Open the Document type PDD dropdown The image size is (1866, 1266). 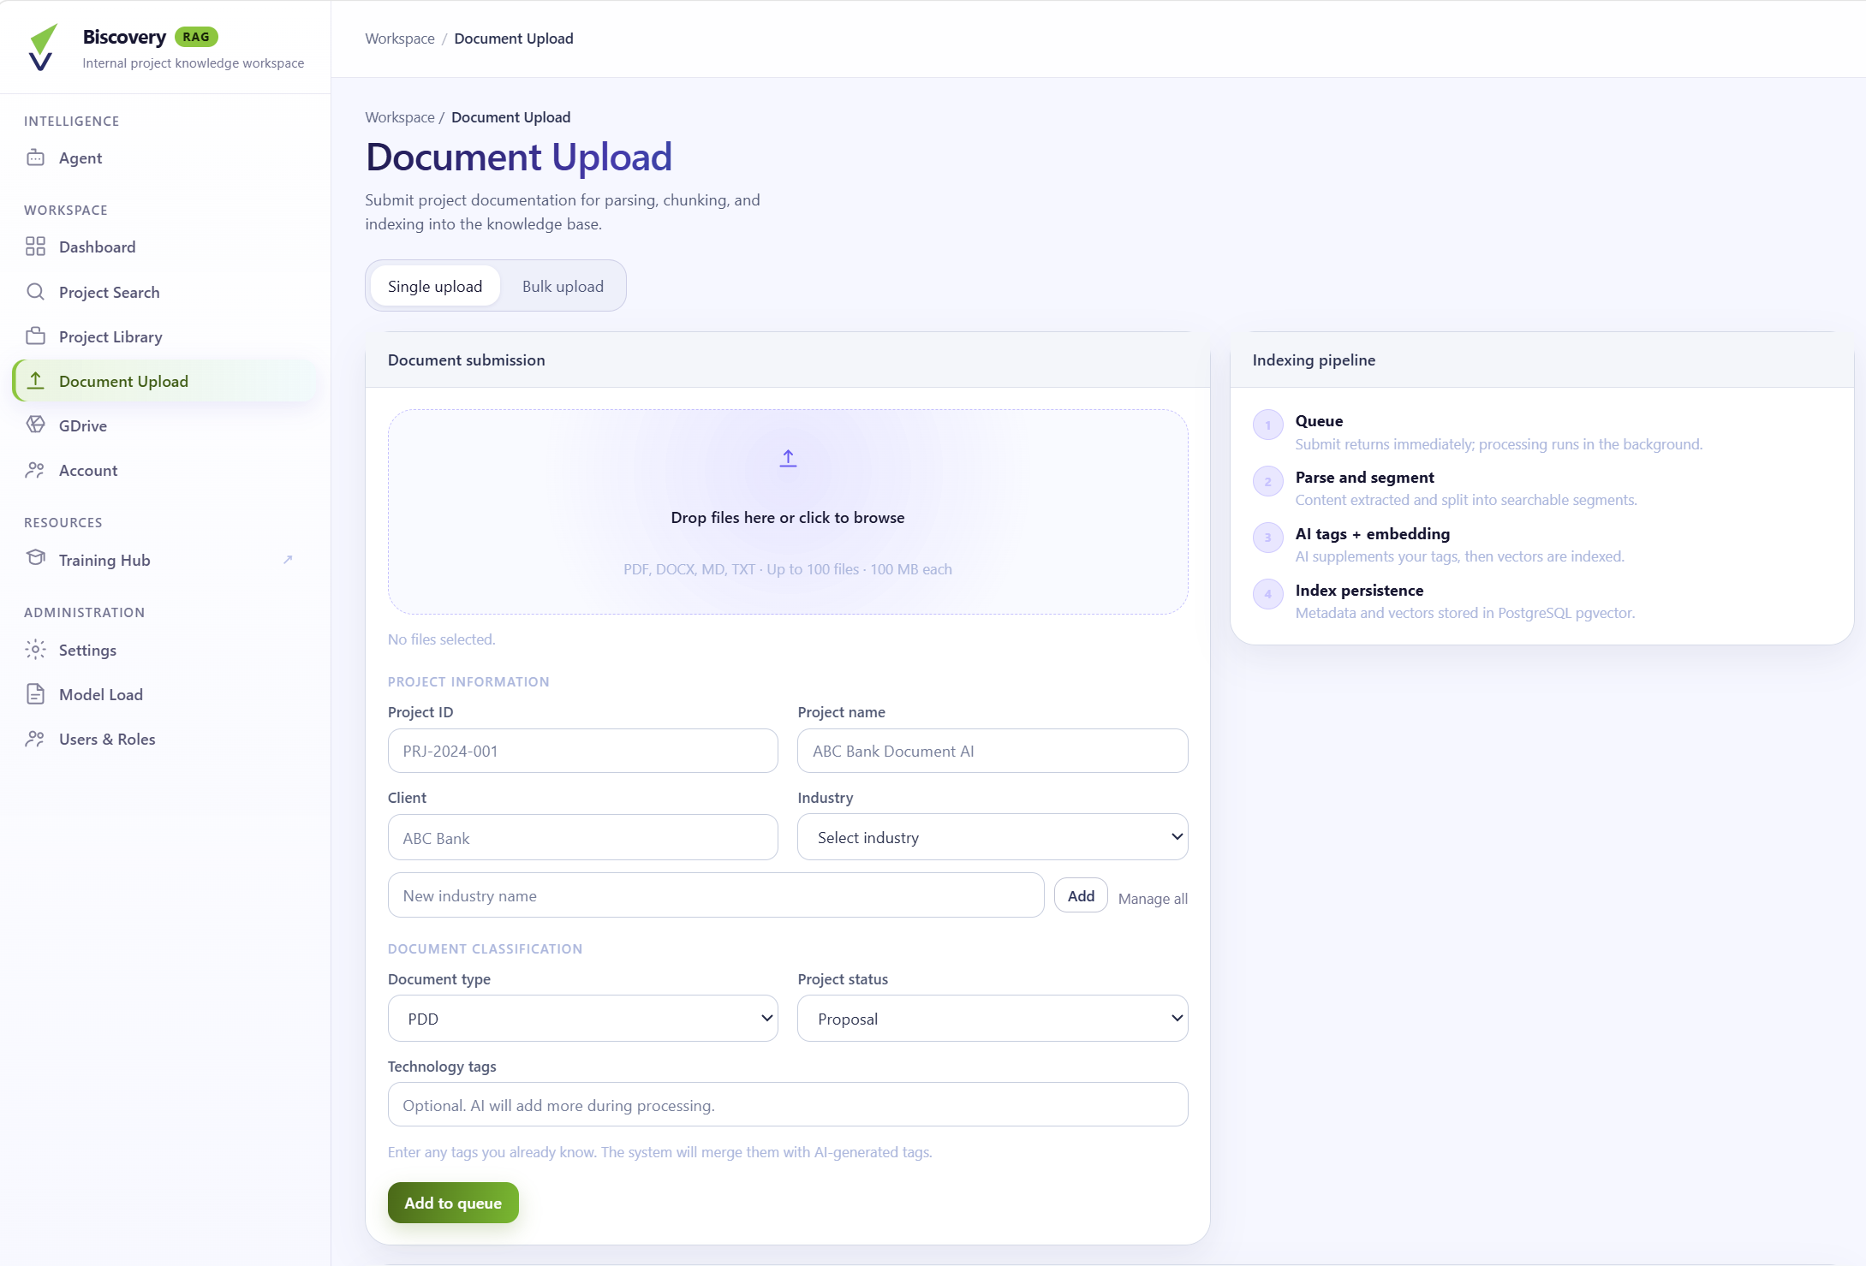[582, 1019]
